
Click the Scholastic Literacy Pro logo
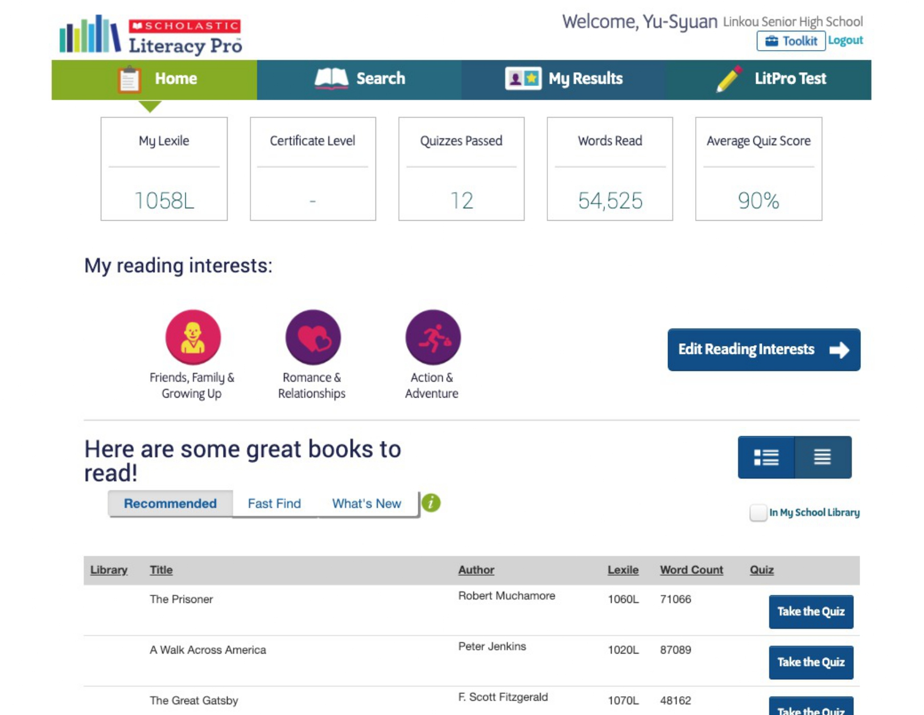[151, 34]
